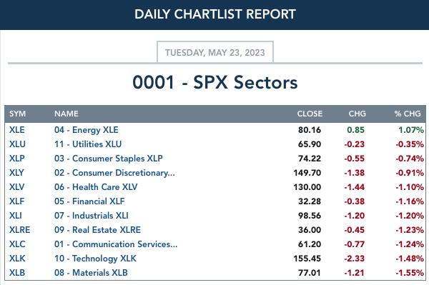Sort by the CLOSE column header
Viewport: 429px width, 285px height.
(x=310, y=114)
